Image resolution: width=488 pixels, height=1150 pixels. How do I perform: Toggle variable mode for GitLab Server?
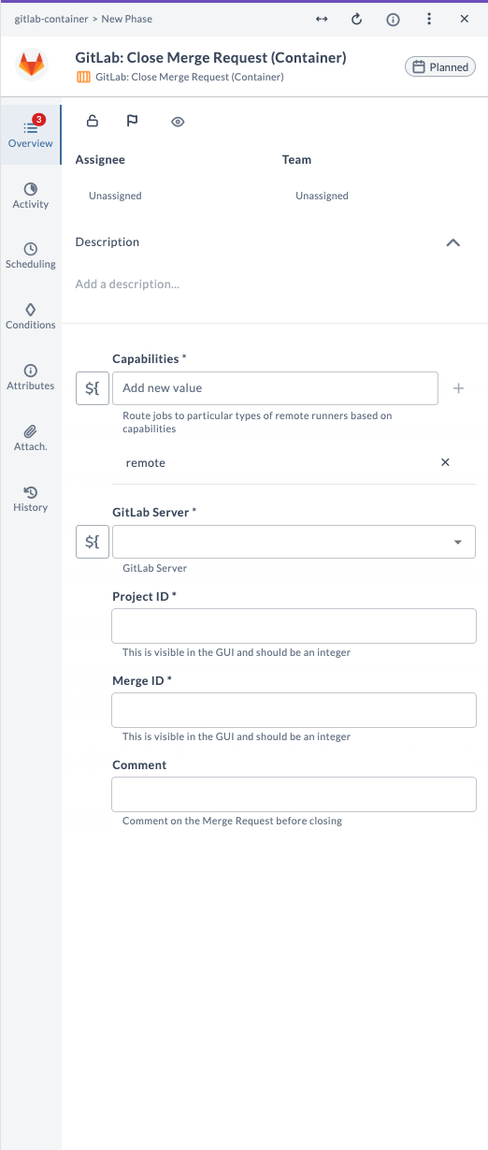(x=92, y=542)
